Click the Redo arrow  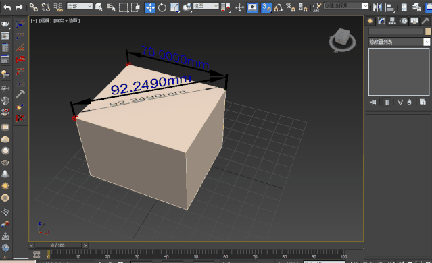coord(19,7)
